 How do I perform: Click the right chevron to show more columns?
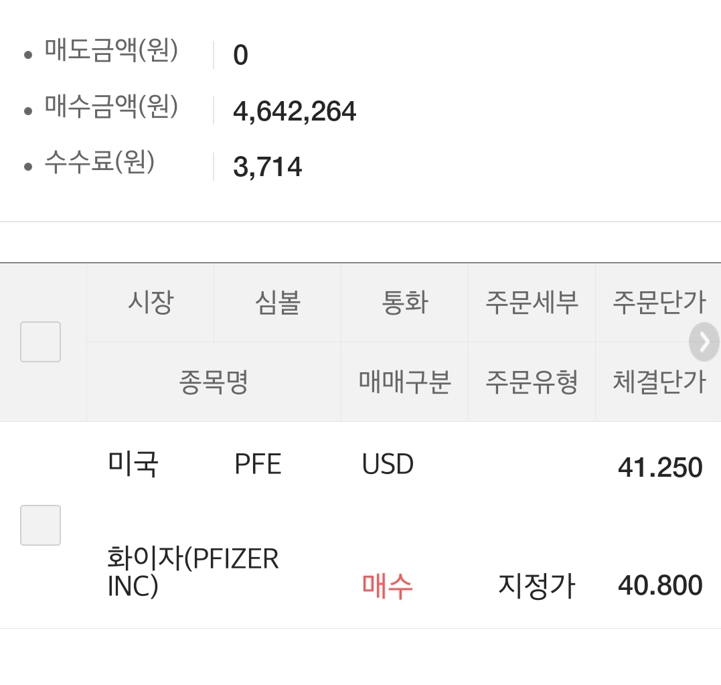704,342
